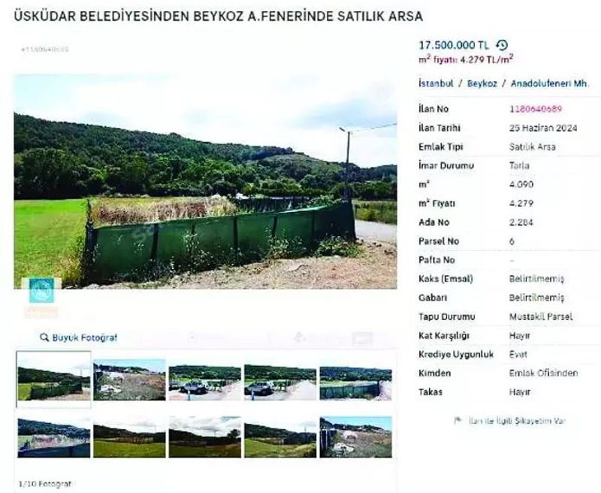
Task: Click the 17.500.000 TL price text
Action: click(454, 45)
